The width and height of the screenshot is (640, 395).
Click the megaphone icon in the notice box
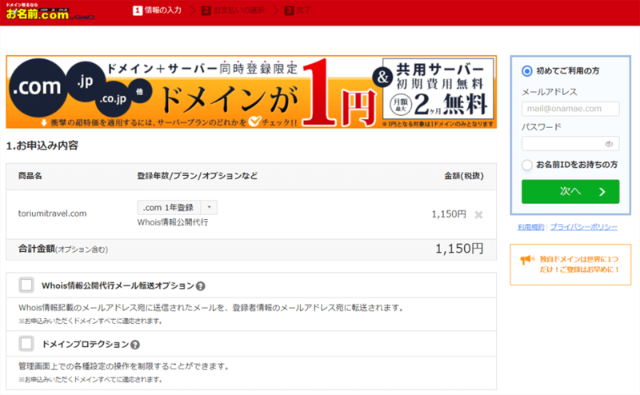(526, 260)
